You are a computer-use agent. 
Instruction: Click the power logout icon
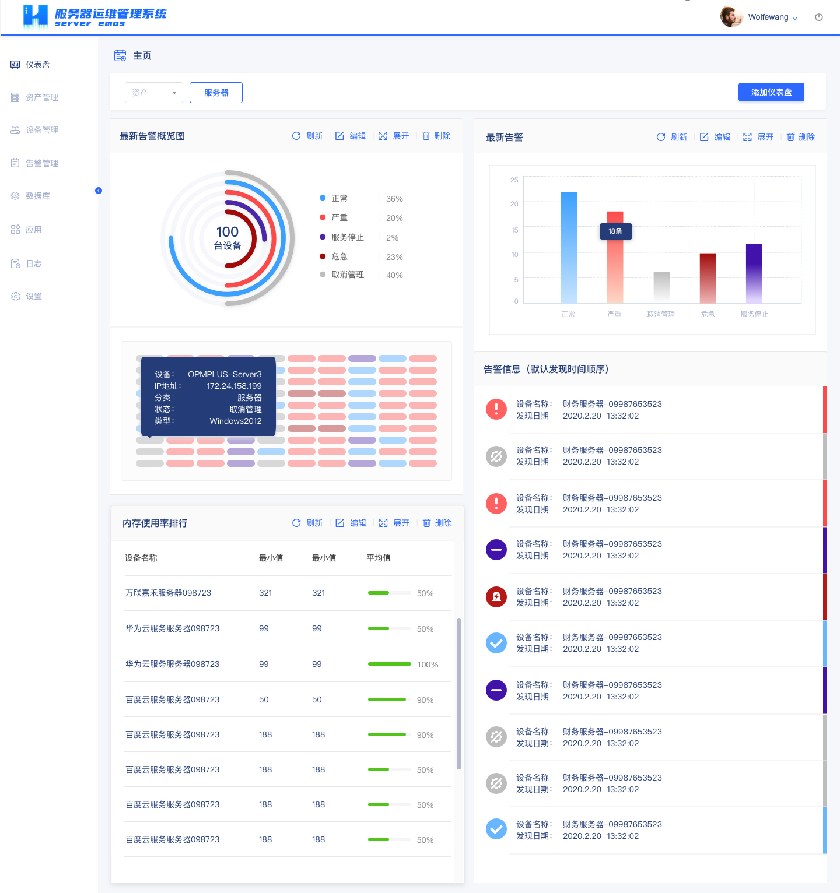click(818, 17)
